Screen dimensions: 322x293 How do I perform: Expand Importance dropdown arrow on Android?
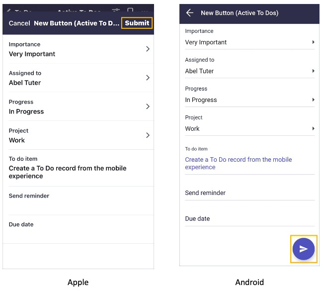[313, 42]
